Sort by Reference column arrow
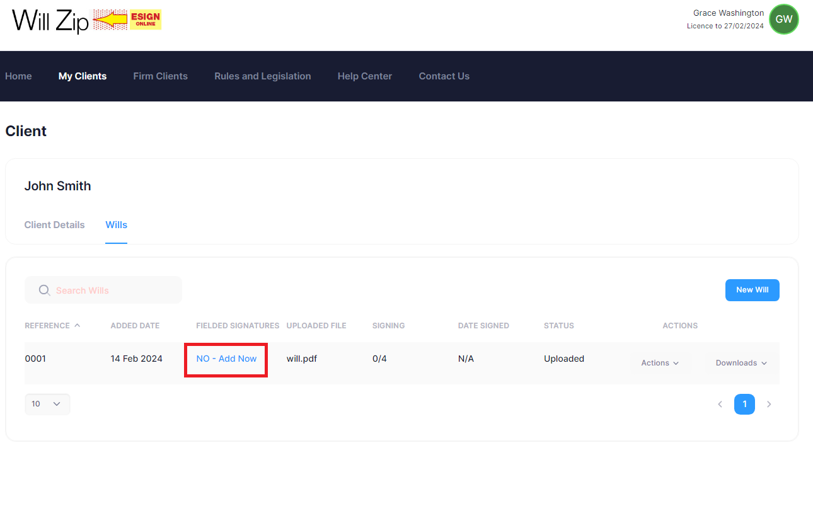The height and width of the screenshot is (518, 813). click(x=78, y=325)
